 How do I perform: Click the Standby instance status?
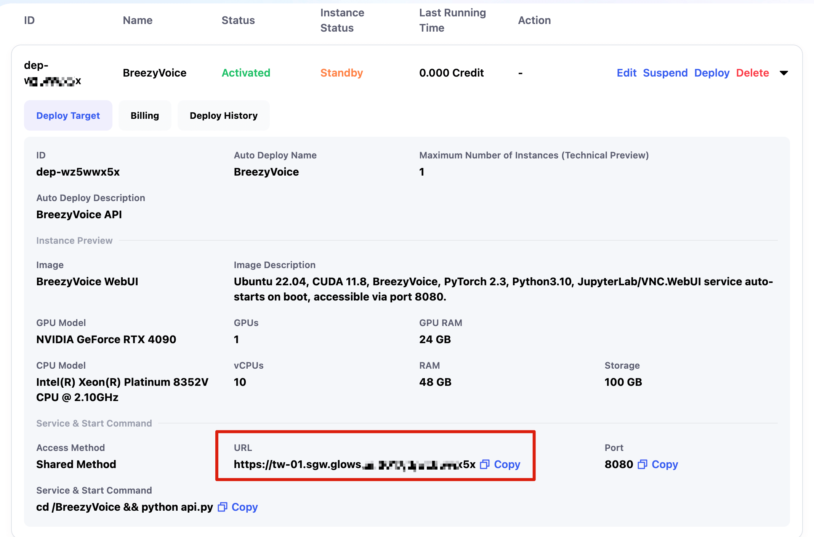tap(341, 73)
